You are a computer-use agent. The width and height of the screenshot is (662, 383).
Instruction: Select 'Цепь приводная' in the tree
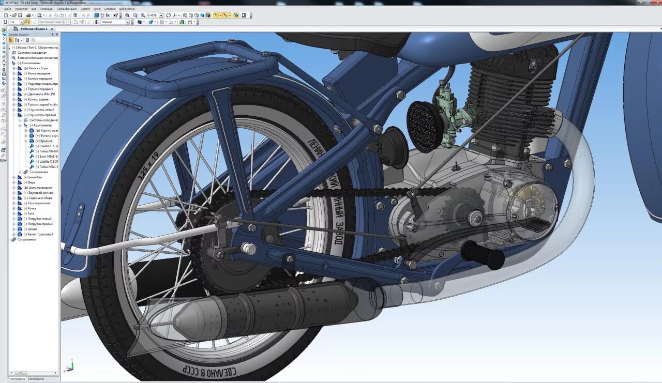coord(38,188)
